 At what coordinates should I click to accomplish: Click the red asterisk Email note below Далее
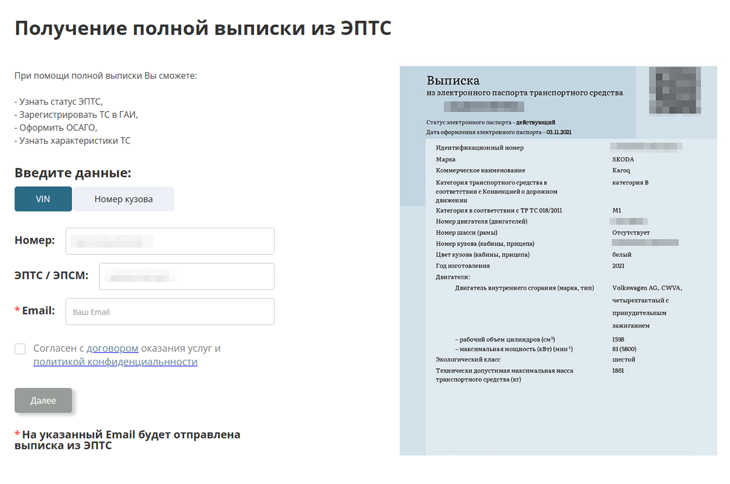tap(128, 439)
